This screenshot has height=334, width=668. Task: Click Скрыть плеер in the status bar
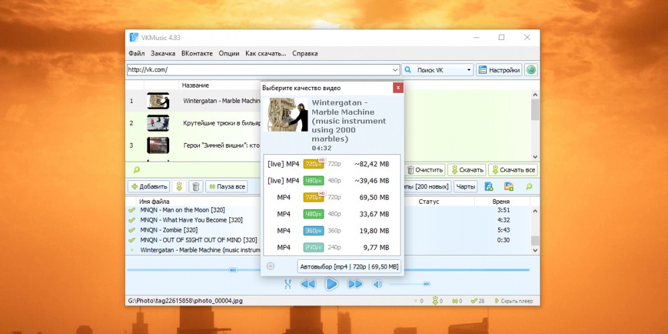(514, 301)
